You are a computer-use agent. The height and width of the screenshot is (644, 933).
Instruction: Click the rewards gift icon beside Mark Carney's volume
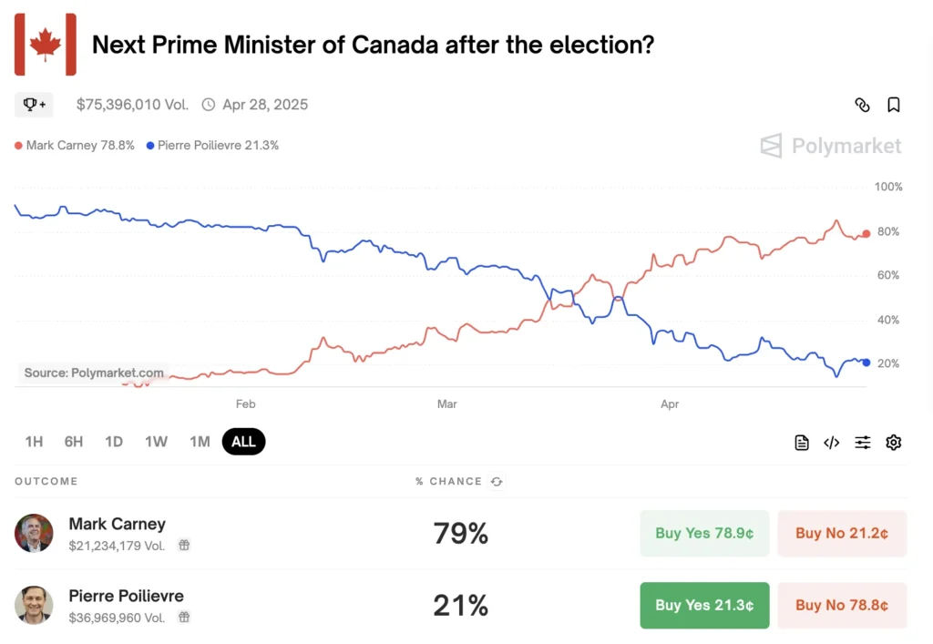point(183,544)
